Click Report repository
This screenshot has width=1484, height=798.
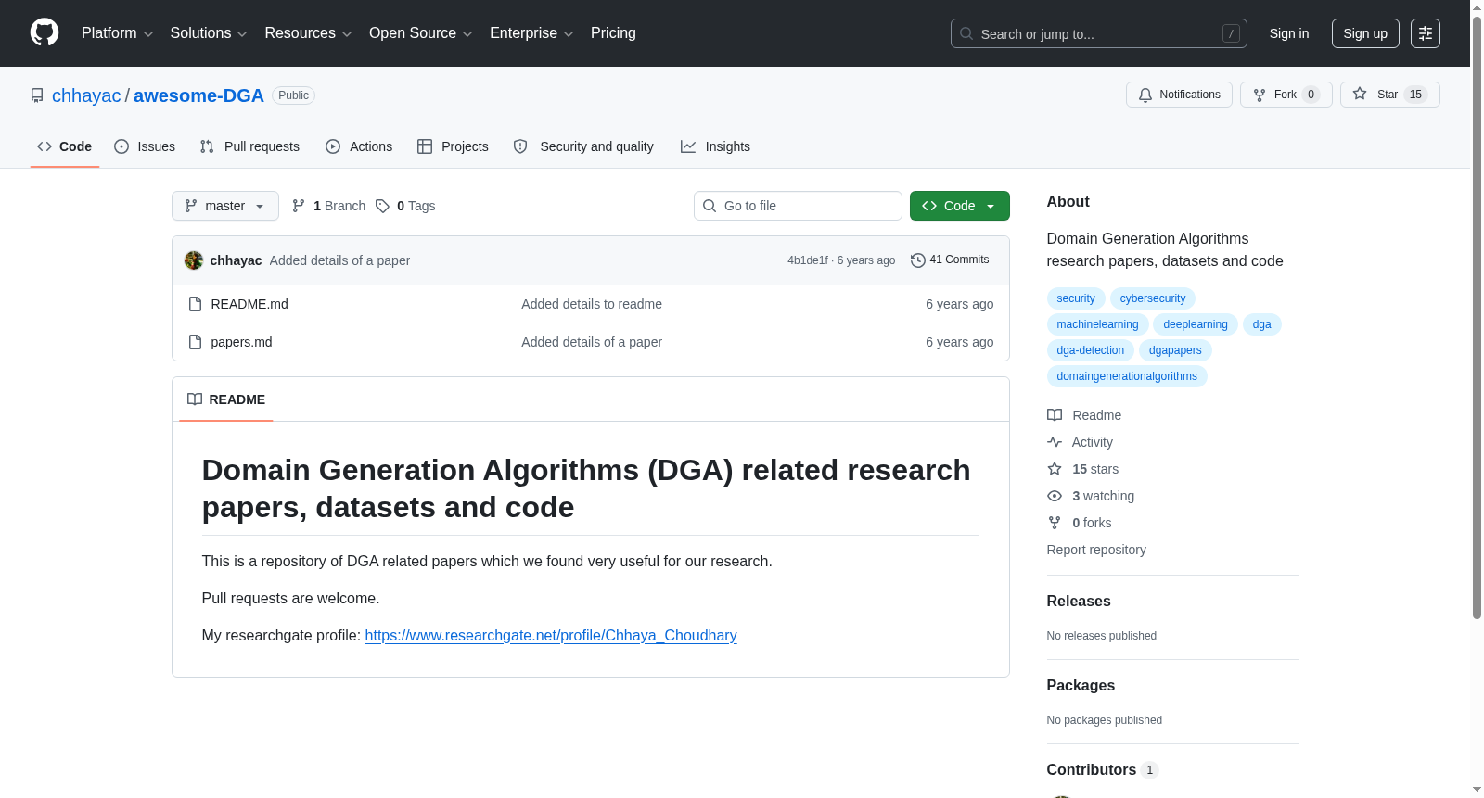click(1096, 550)
